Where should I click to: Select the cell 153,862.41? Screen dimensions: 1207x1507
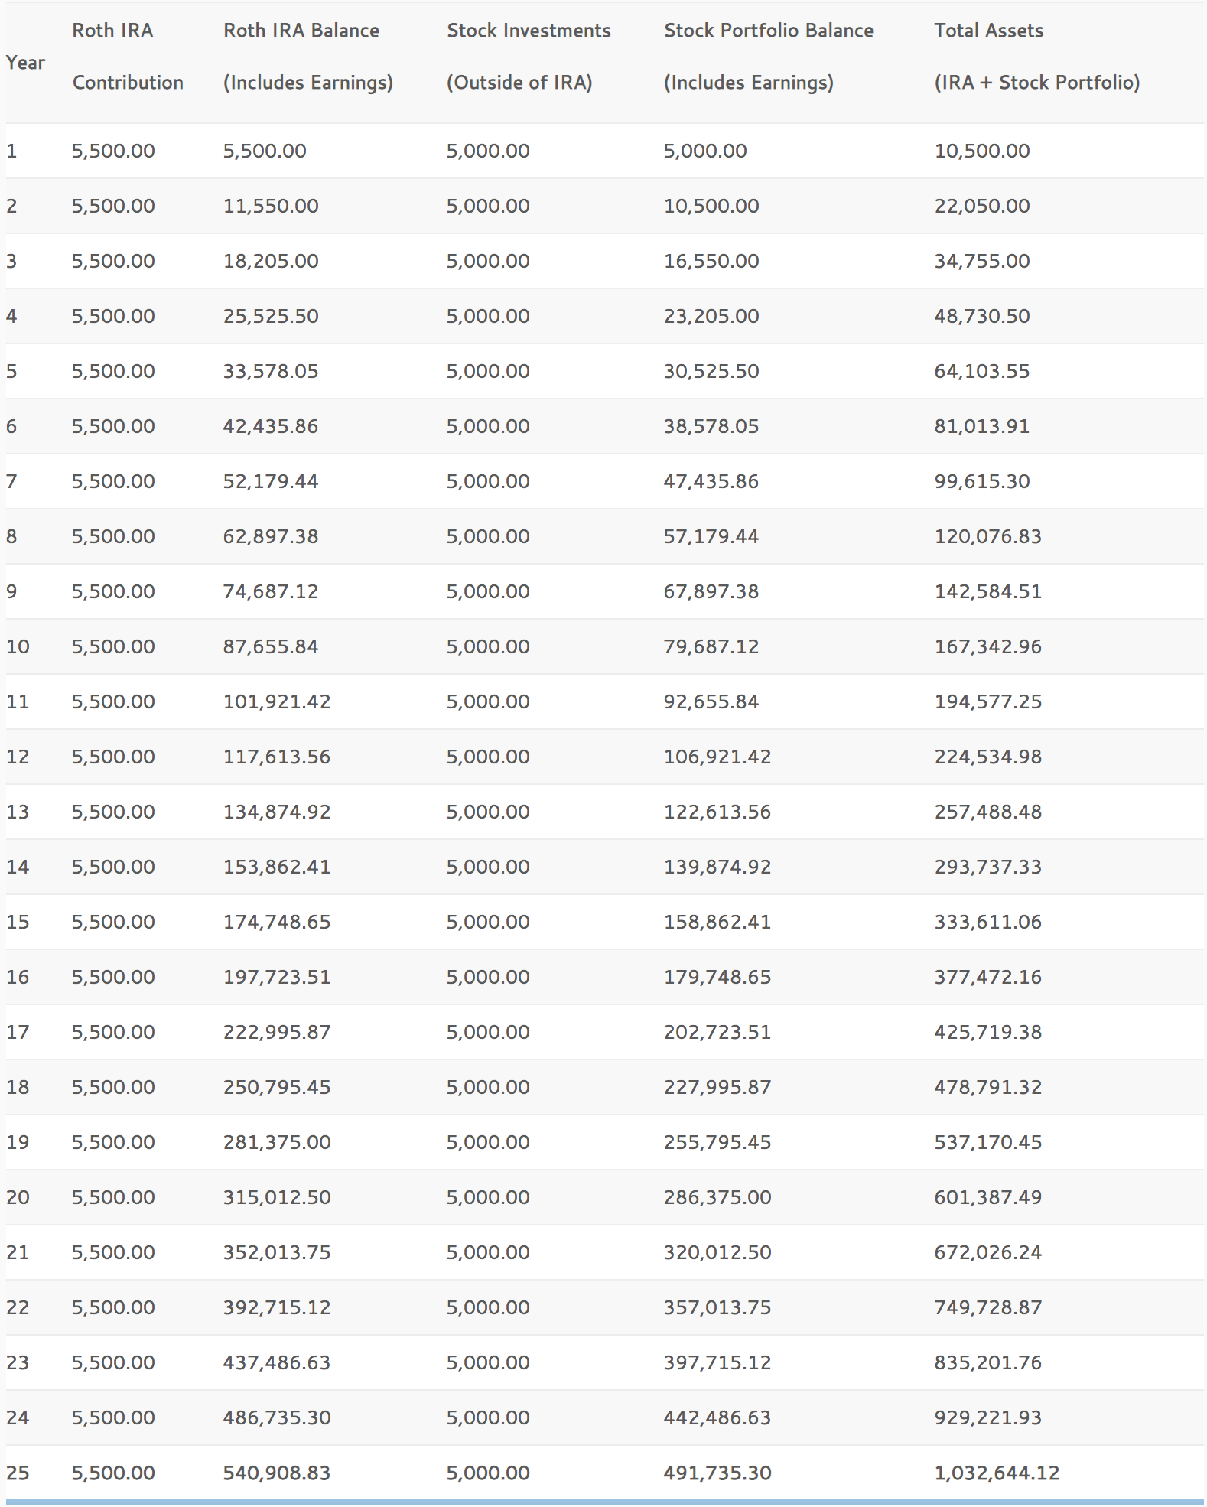tap(277, 867)
